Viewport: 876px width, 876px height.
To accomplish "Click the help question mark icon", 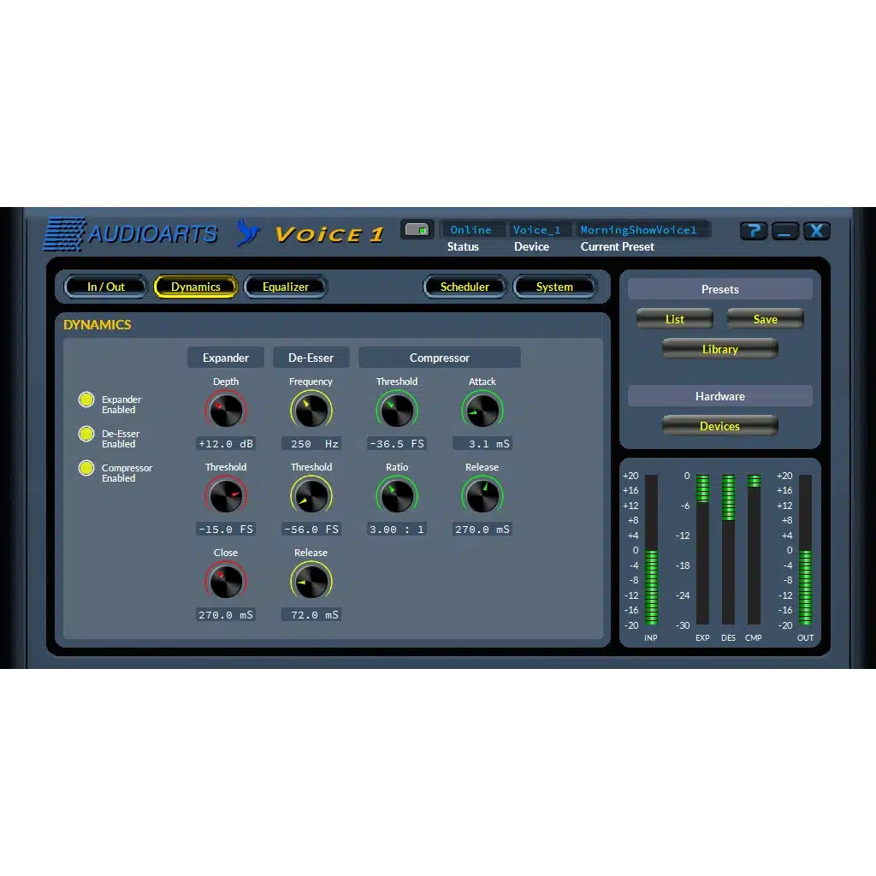I will click(753, 231).
